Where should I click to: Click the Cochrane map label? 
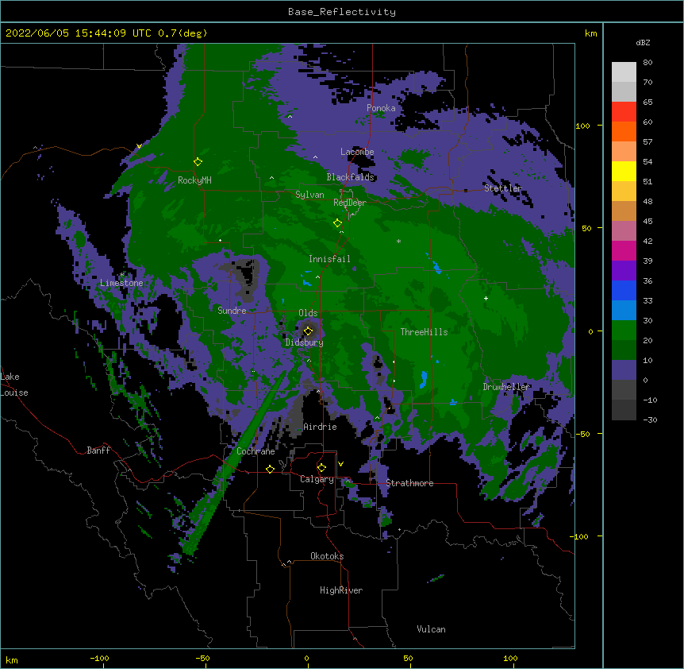coord(256,451)
